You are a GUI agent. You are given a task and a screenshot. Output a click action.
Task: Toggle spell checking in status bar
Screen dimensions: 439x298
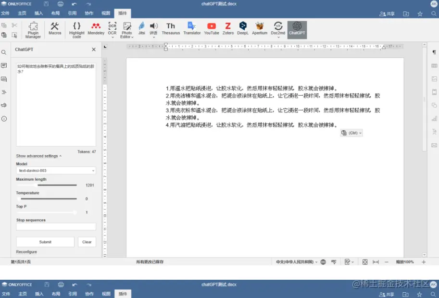[x=333, y=262]
